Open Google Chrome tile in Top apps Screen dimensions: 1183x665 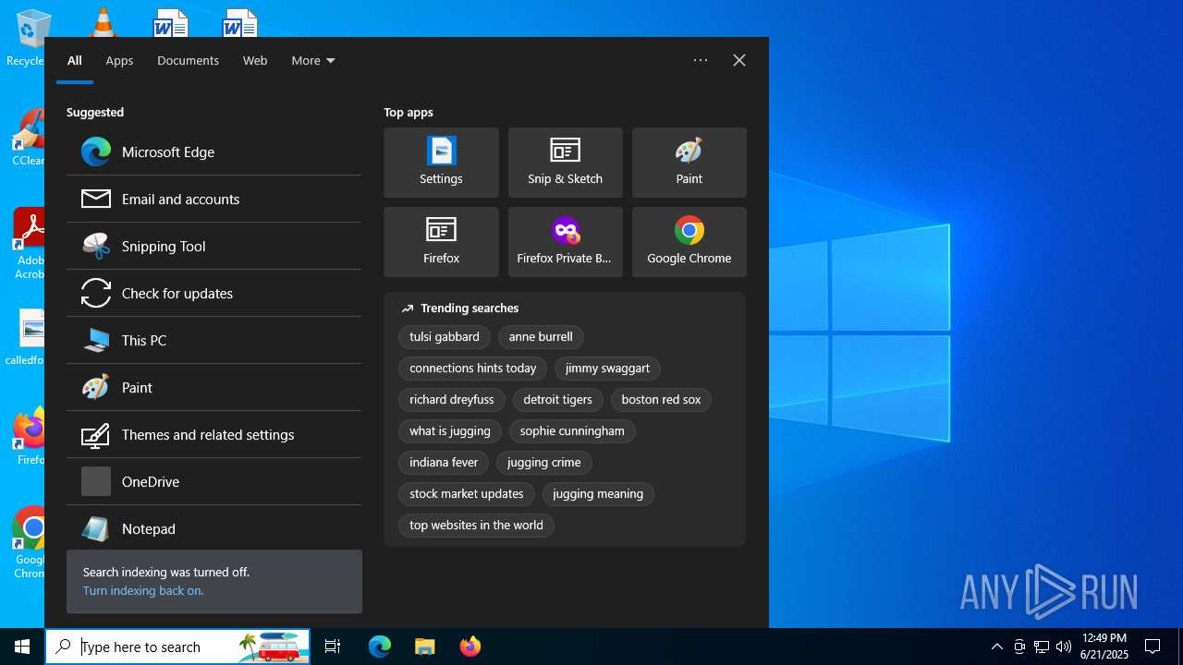(689, 242)
